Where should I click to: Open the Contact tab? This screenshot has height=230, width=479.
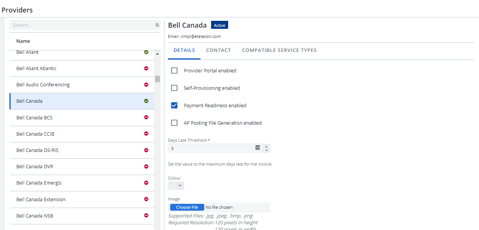pos(219,50)
